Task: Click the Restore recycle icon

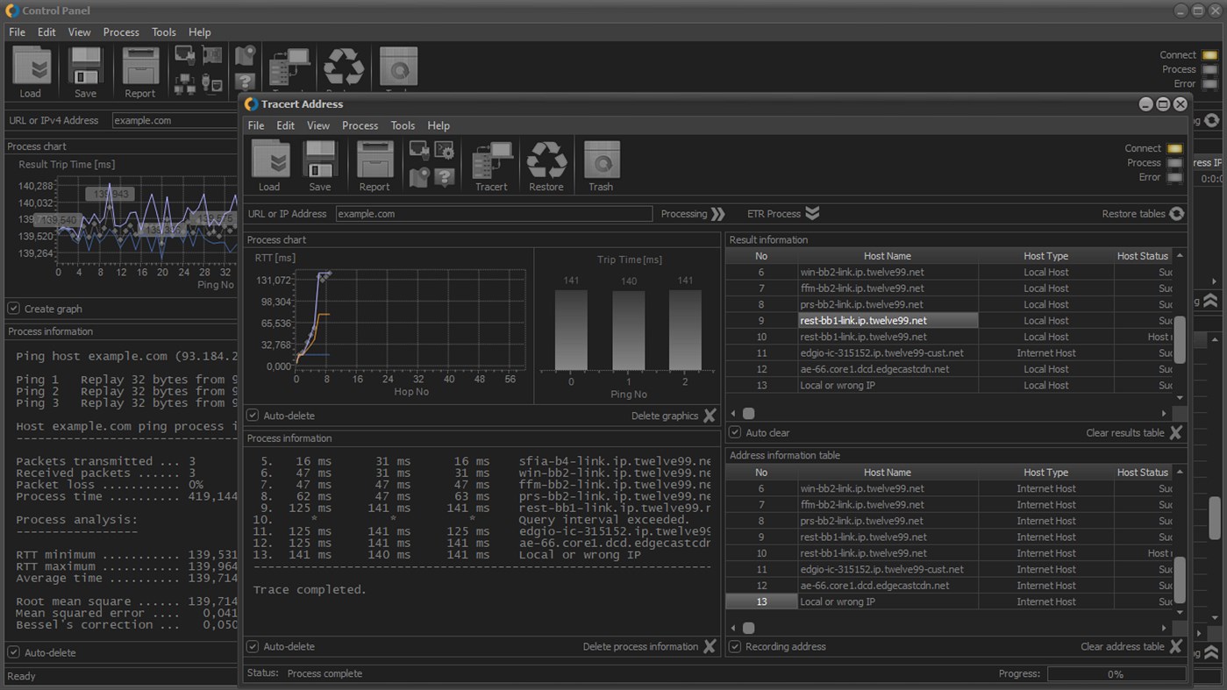Action: [x=546, y=165]
